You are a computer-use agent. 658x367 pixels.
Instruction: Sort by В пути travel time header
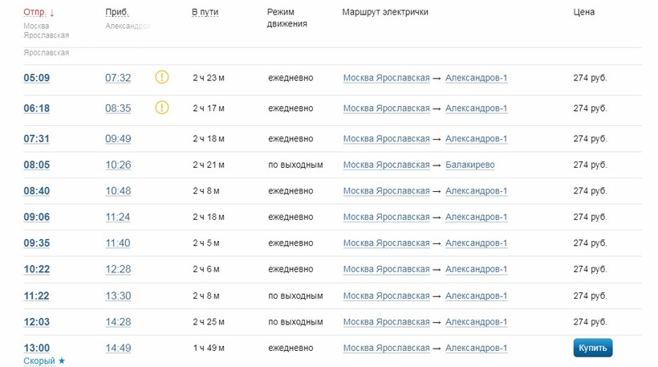click(x=205, y=13)
